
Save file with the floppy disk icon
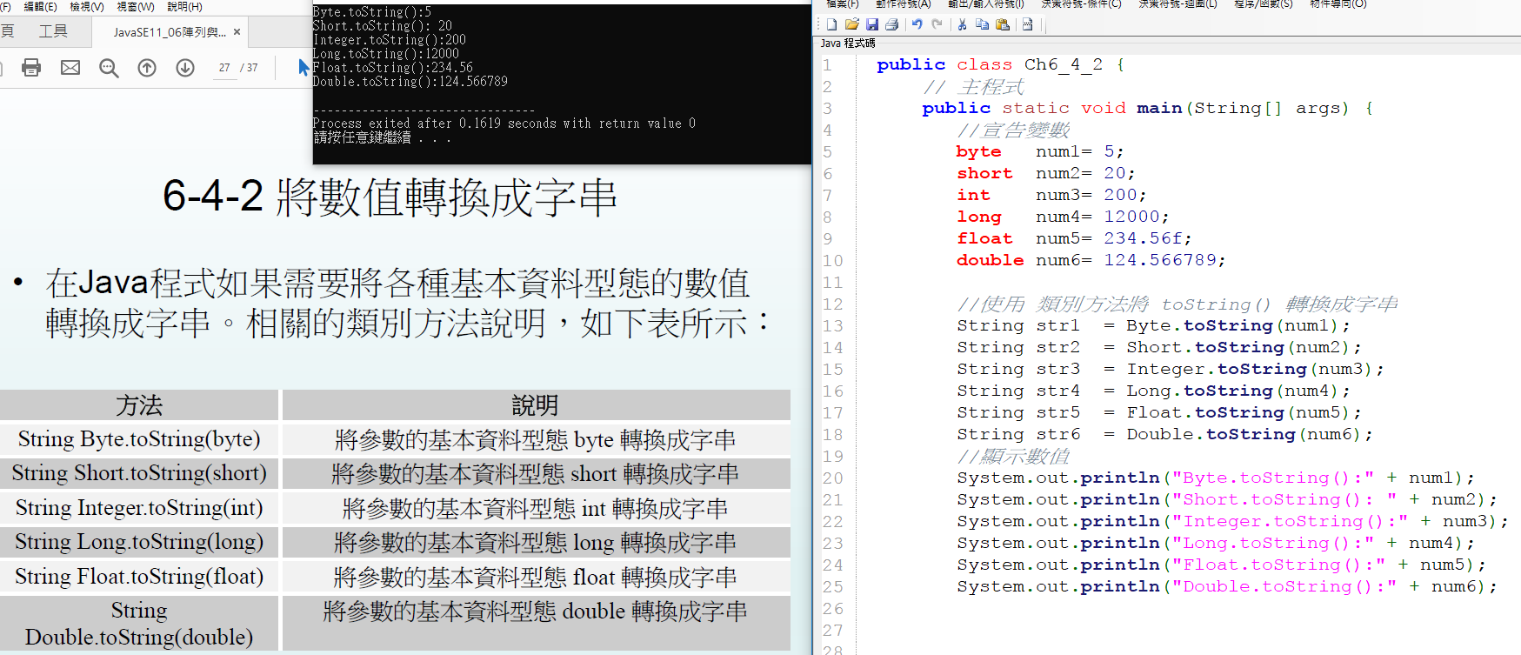point(871,24)
